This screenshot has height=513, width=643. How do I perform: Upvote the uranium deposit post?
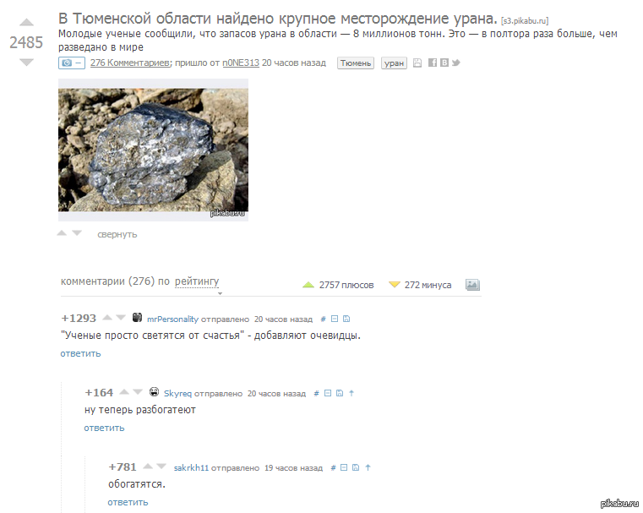tap(26, 22)
